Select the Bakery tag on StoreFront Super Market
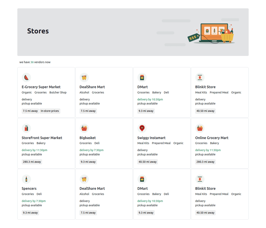Screen dimensions: 266x228 coord(41,143)
